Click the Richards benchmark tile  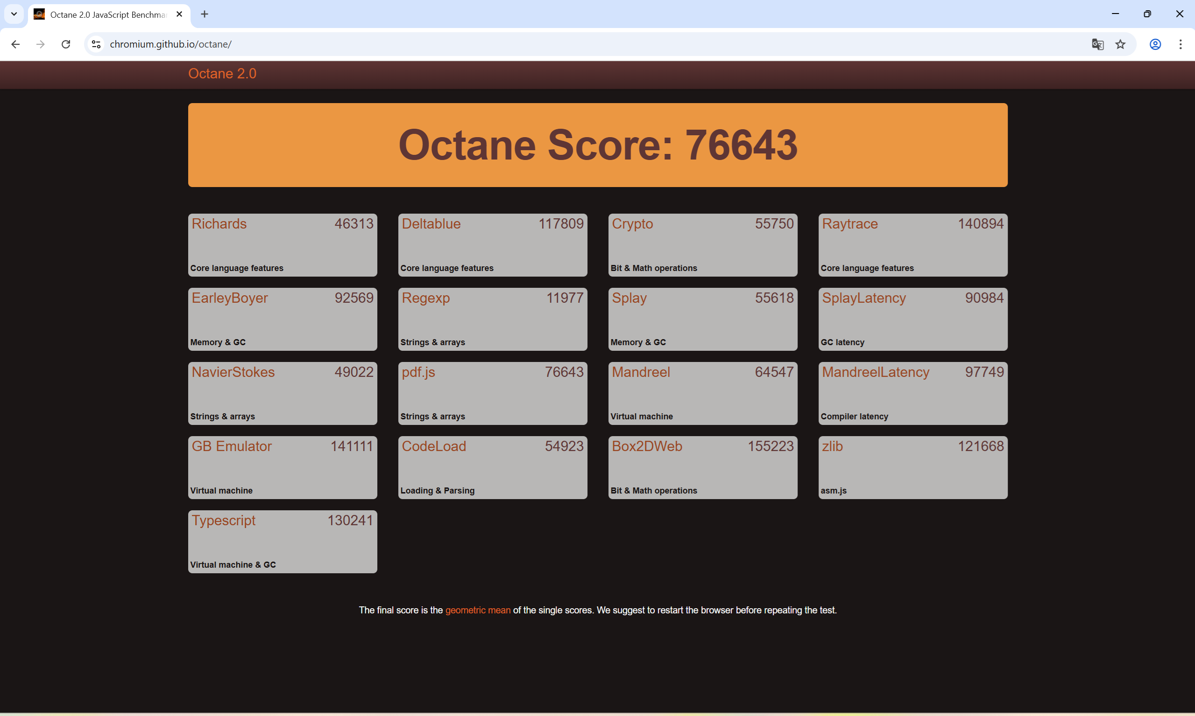coord(282,244)
